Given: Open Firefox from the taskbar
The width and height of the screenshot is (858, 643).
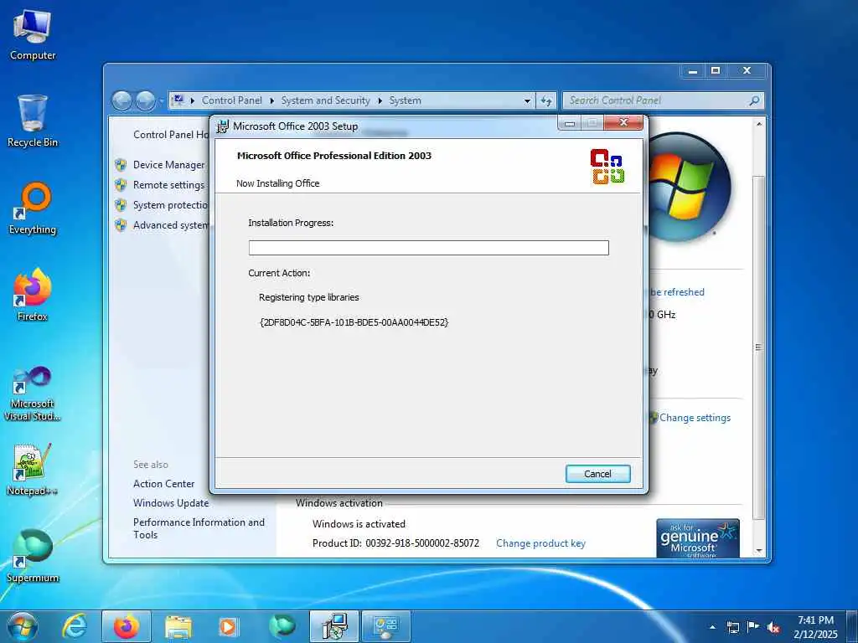Looking at the screenshot, I should [x=127, y=626].
